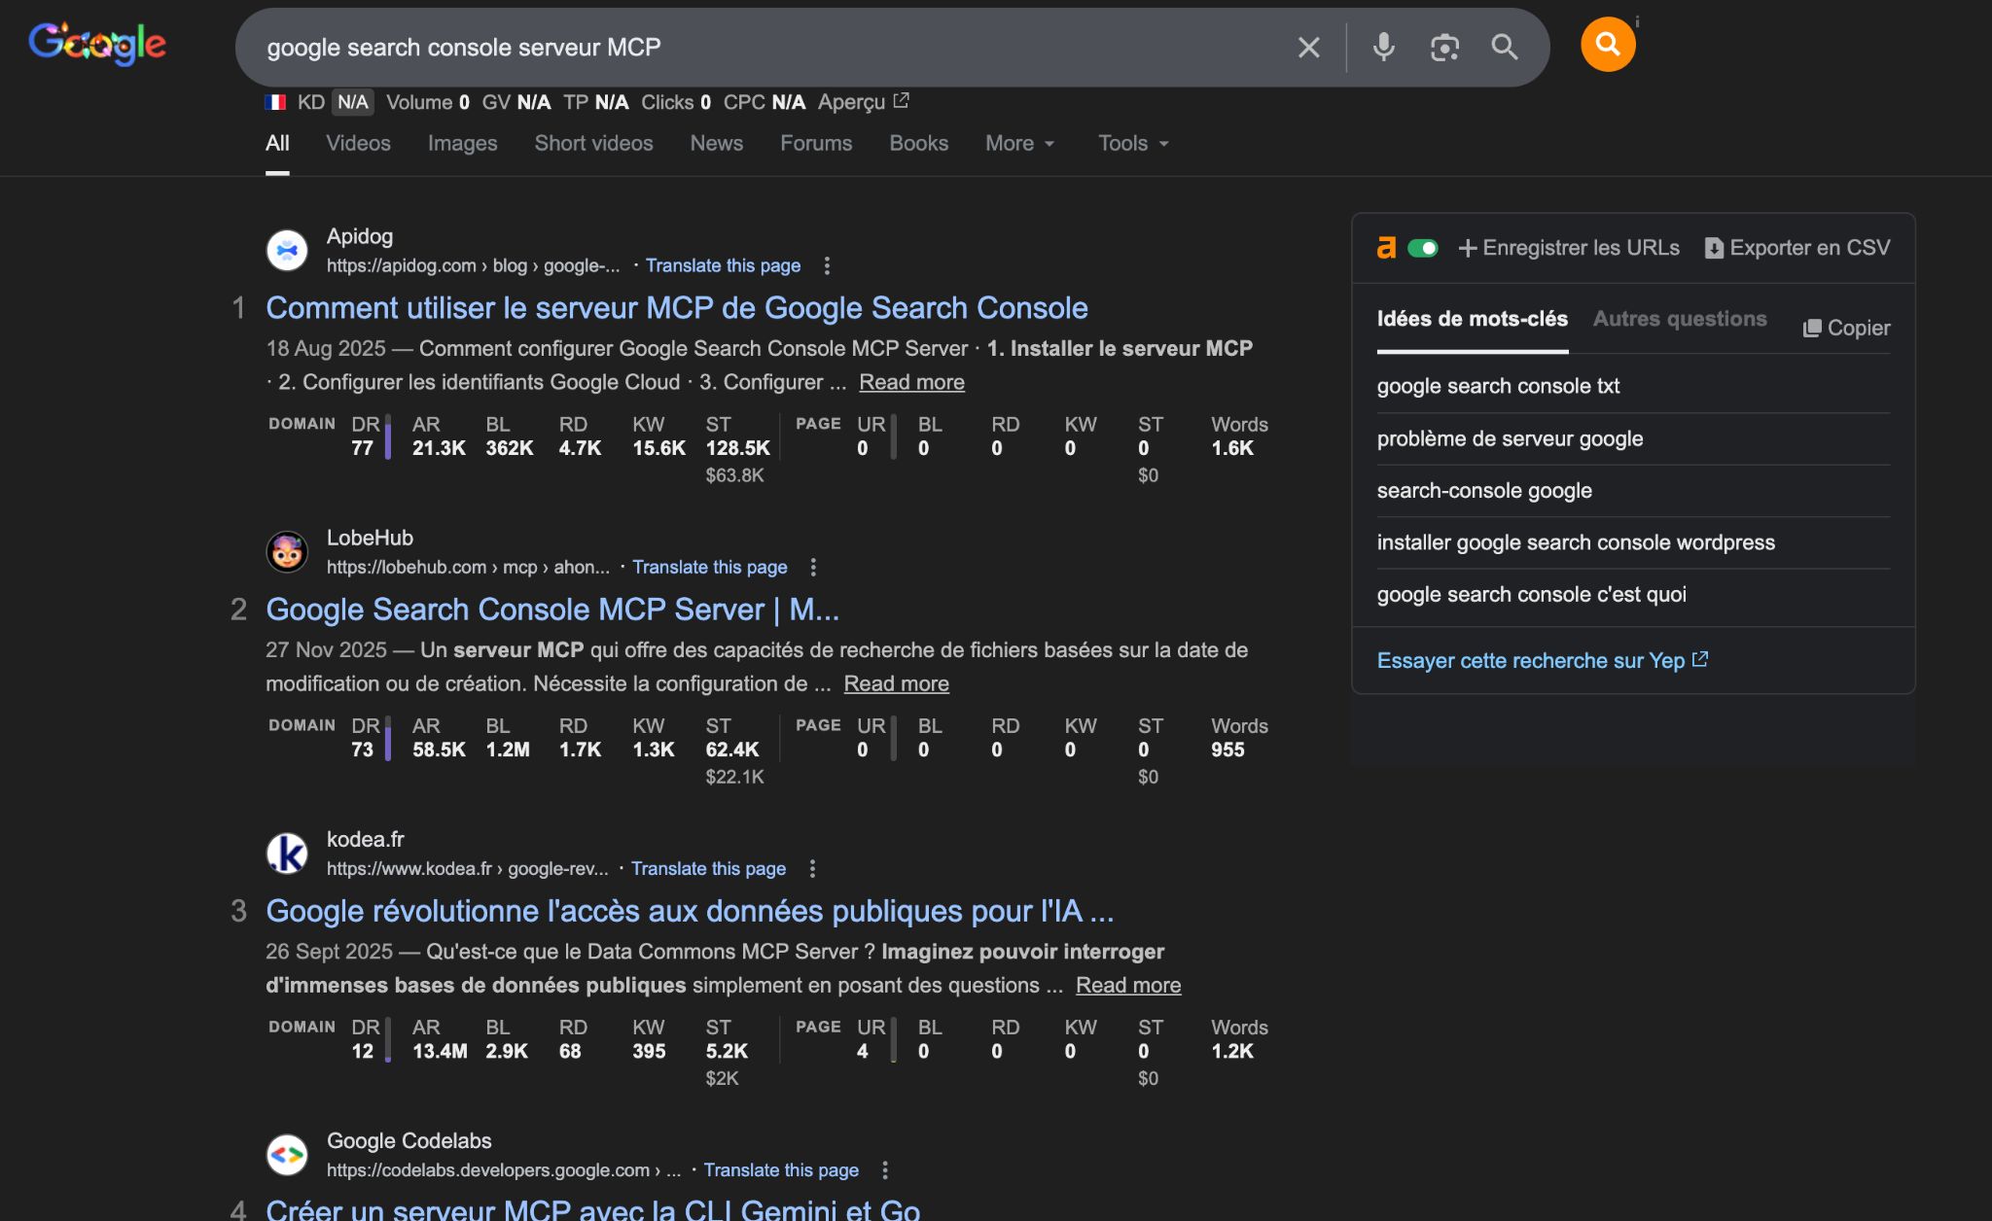1992x1221 pixels.
Task: Switch to the Images results tab
Action: pyautogui.click(x=462, y=143)
